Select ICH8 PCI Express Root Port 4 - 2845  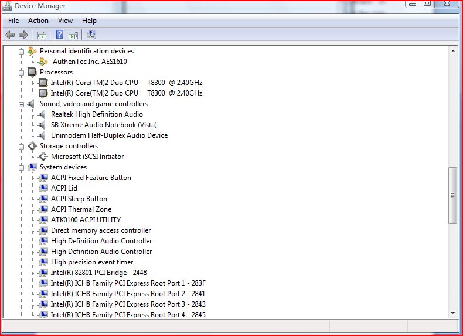click(128, 315)
